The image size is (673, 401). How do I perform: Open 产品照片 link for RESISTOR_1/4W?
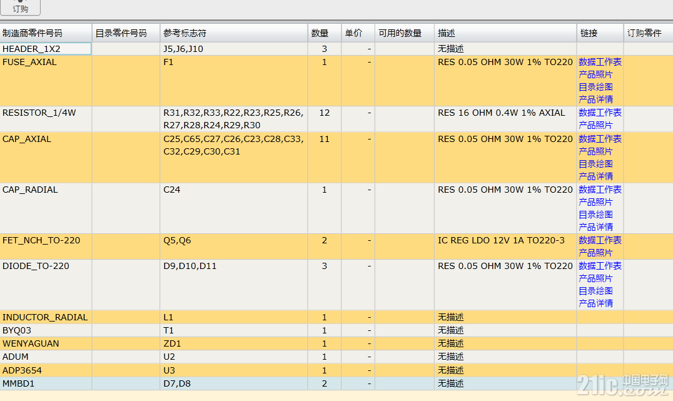[595, 125]
